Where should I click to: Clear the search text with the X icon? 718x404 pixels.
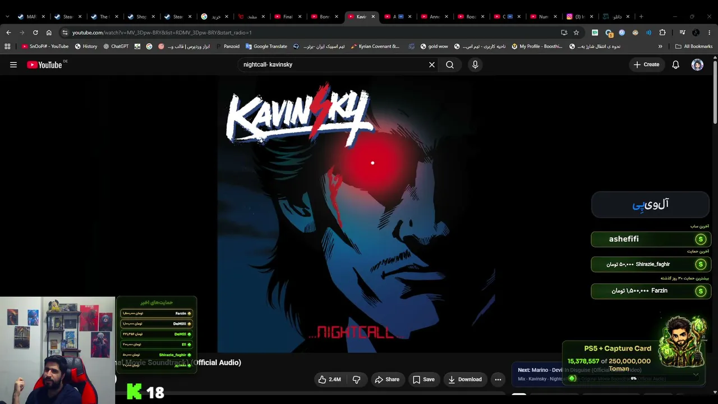[x=432, y=65]
